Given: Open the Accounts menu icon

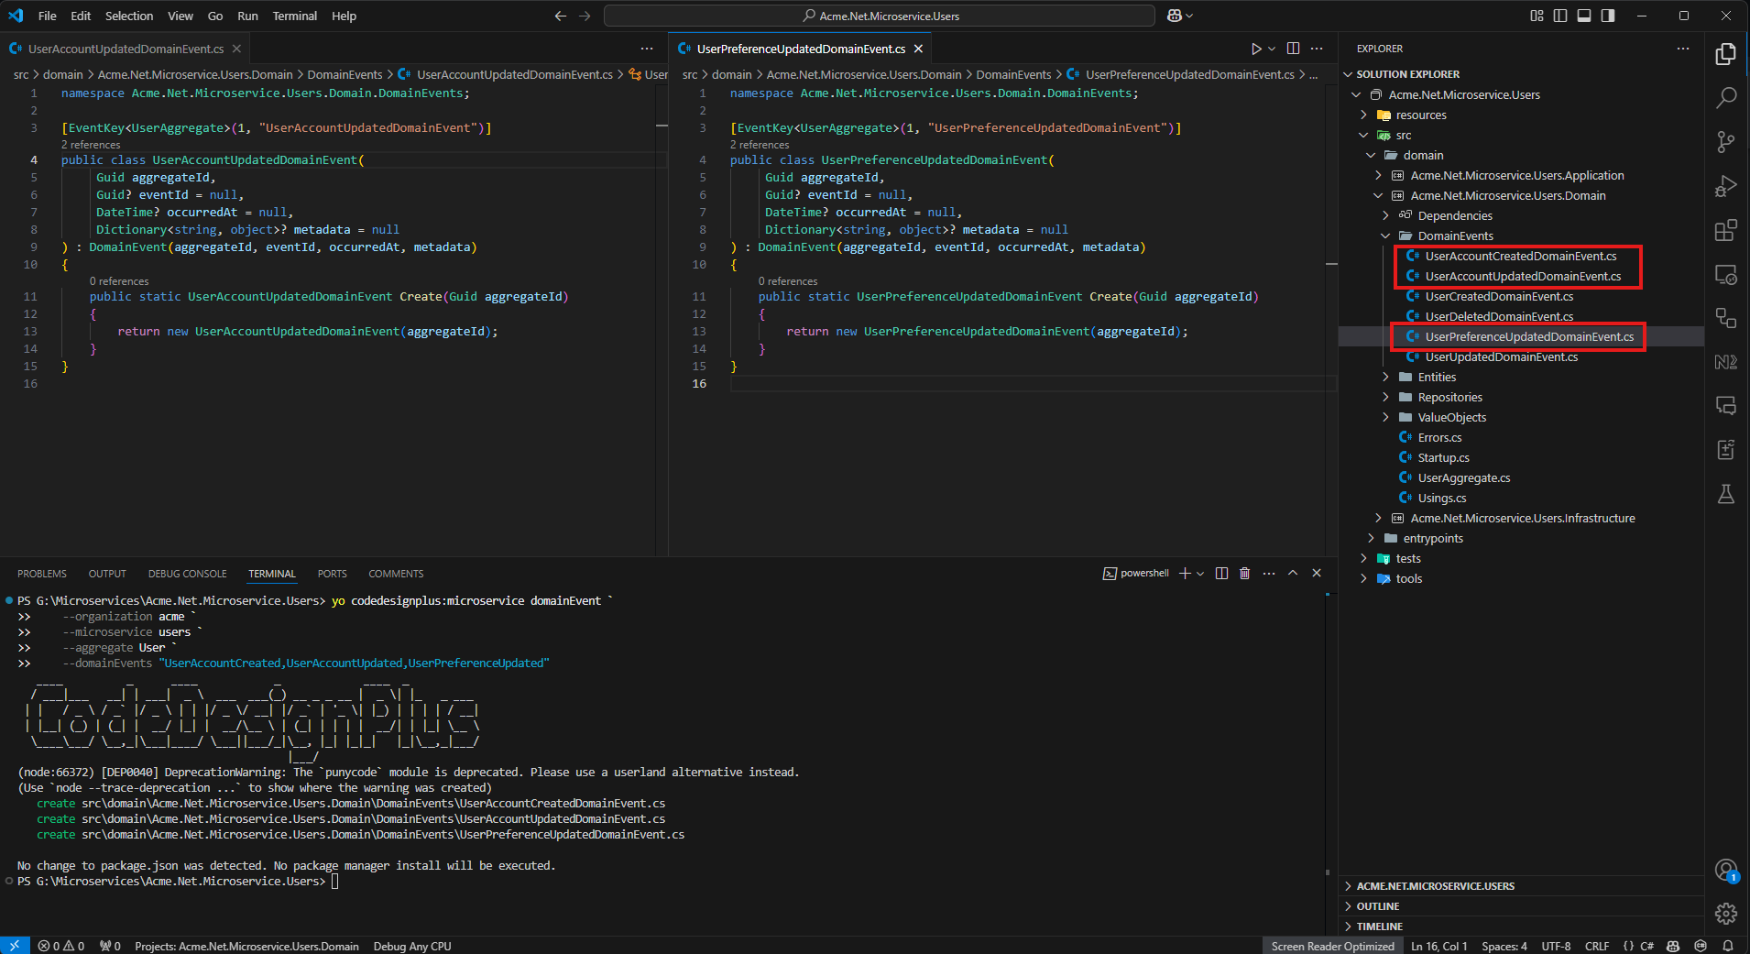Looking at the screenshot, I should (x=1726, y=870).
